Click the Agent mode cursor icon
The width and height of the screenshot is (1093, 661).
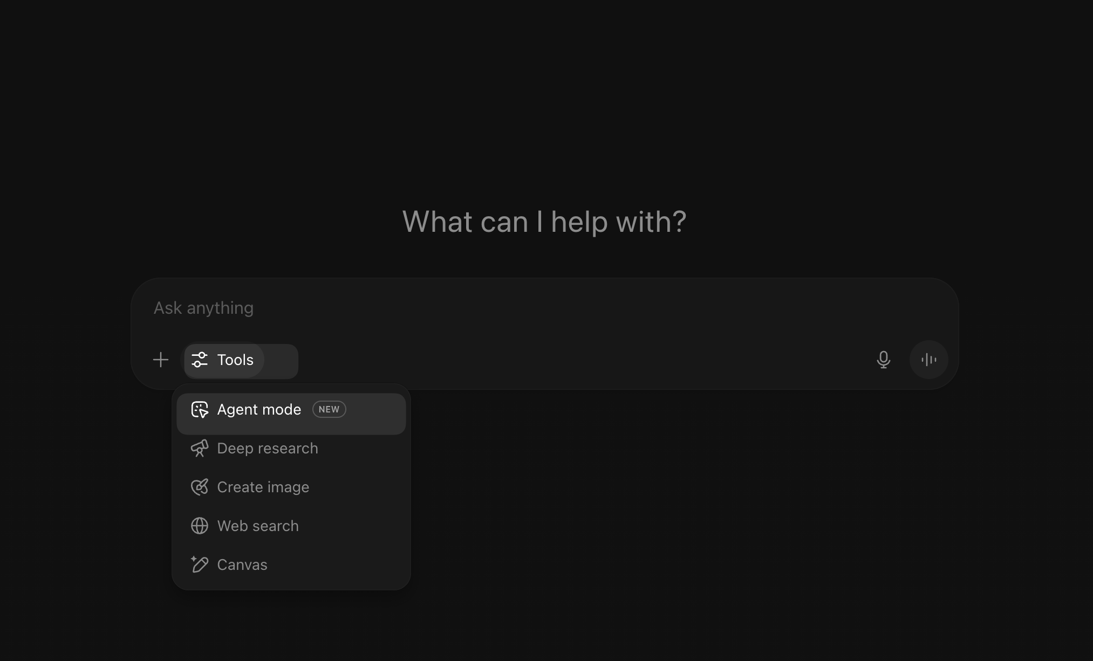click(200, 410)
